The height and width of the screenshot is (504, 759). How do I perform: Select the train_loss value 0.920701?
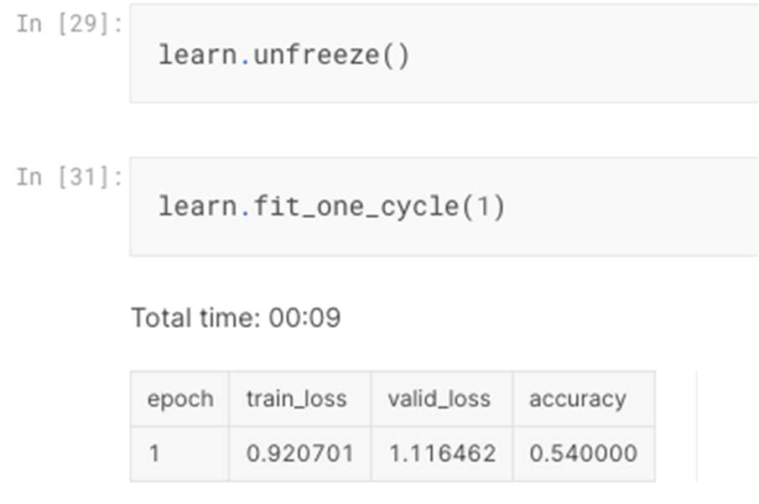click(299, 454)
